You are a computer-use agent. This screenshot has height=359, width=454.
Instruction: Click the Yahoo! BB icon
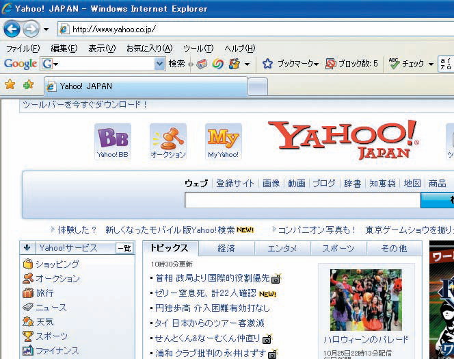pyautogui.click(x=113, y=142)
